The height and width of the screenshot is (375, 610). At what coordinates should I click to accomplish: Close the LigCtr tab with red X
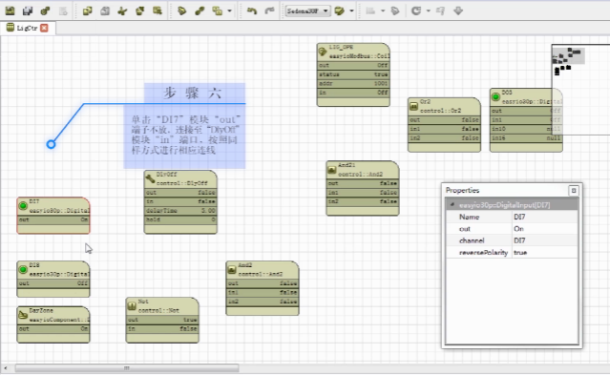tap(44, 28)
